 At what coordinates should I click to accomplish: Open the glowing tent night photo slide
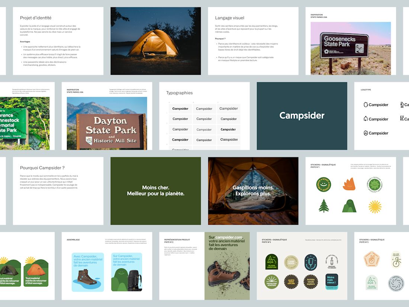tap(156, 41)
